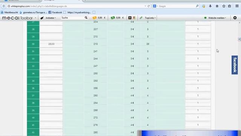241x136 pixels.
Task: Click the map icon in meca toolbar
Action: coord(134,18)
